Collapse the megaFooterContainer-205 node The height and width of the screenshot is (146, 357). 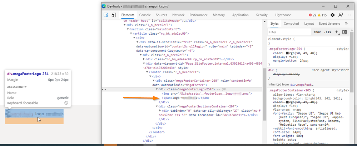(153, 81)
